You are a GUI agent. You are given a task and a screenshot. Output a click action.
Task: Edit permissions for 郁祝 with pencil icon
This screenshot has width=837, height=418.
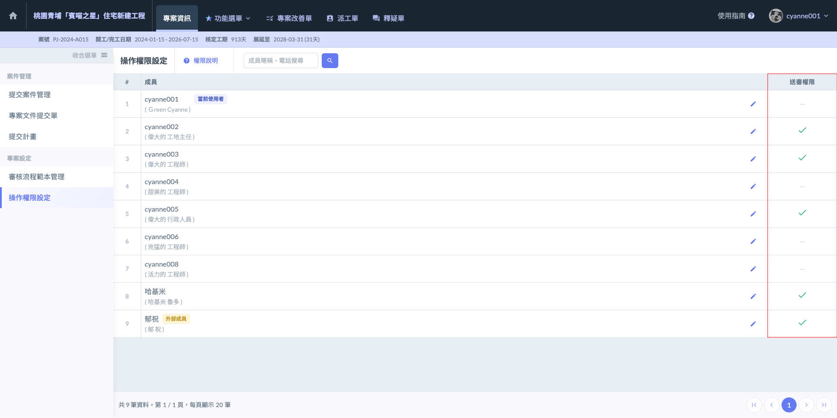(x=753, y=324)
